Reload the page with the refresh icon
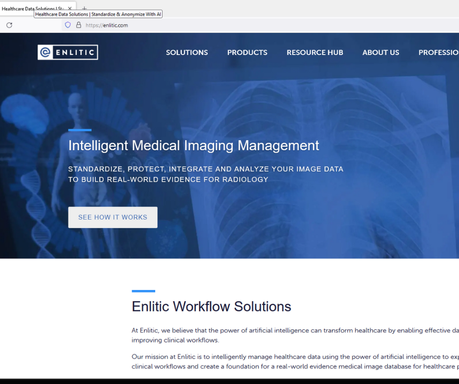This screenshot has width=459, height=384. click(9, 25)
